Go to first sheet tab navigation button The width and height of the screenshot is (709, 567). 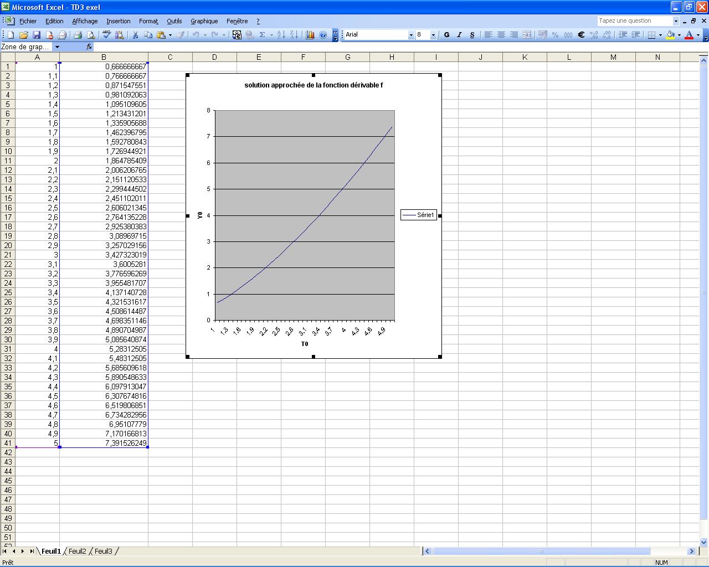[6, 551]
